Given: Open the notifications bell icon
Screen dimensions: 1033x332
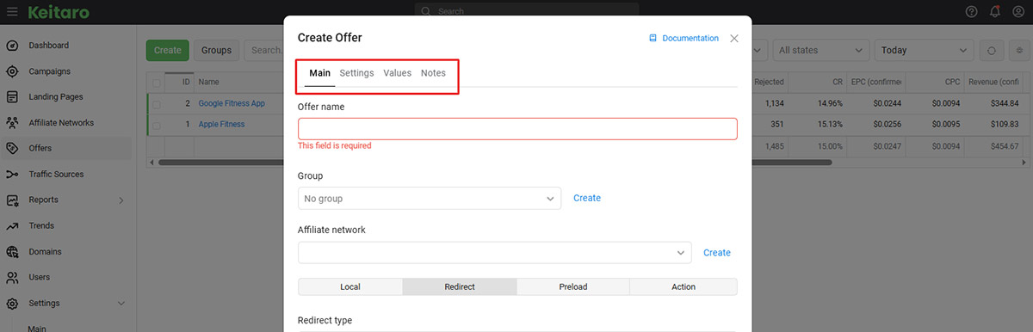Looking at the screenshot, I should [x=995, y=12].
